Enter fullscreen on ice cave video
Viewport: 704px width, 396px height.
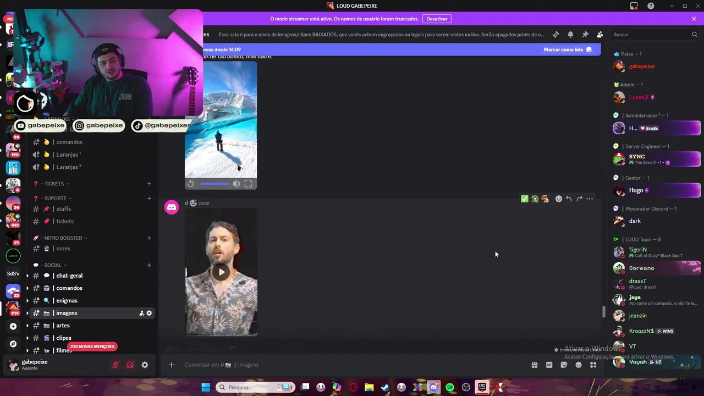(x=249, y=184)
